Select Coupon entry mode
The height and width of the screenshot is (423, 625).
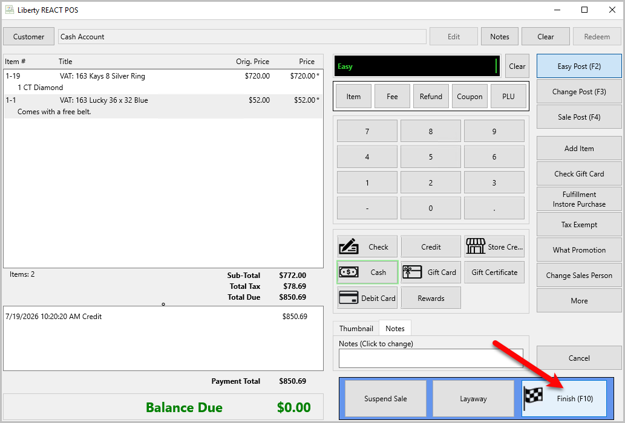click(470, 96)
